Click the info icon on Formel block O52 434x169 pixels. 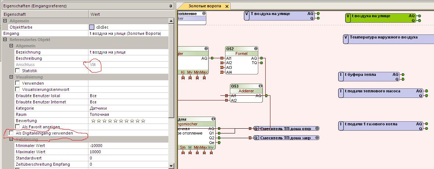pos(255,49)
